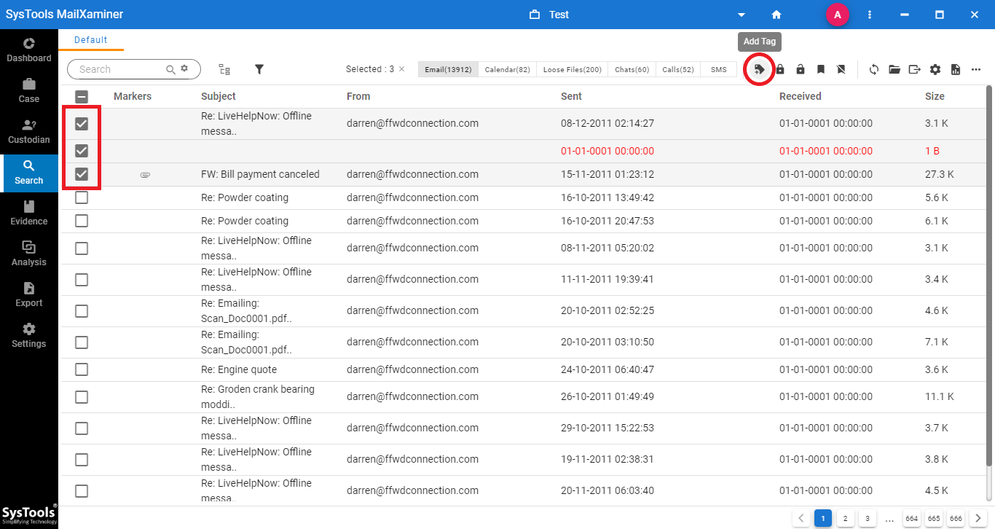Sort by the Size column header
The image size is (995, 529).
935,96
